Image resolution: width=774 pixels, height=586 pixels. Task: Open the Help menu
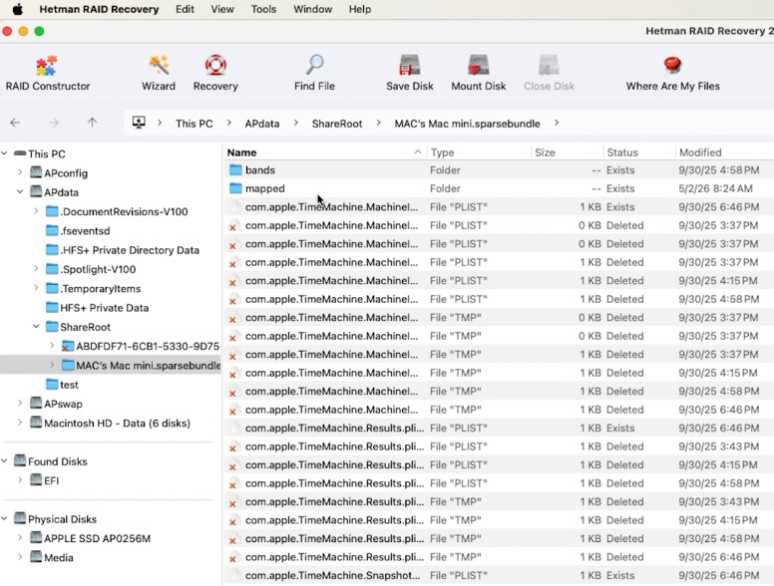point(360,9)
